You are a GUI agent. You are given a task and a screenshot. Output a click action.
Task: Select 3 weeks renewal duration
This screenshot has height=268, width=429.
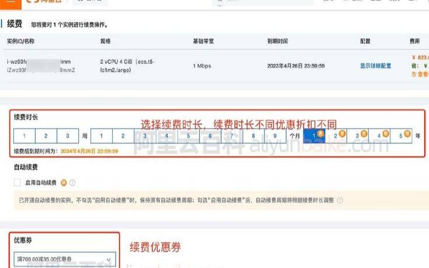(68, 136)
